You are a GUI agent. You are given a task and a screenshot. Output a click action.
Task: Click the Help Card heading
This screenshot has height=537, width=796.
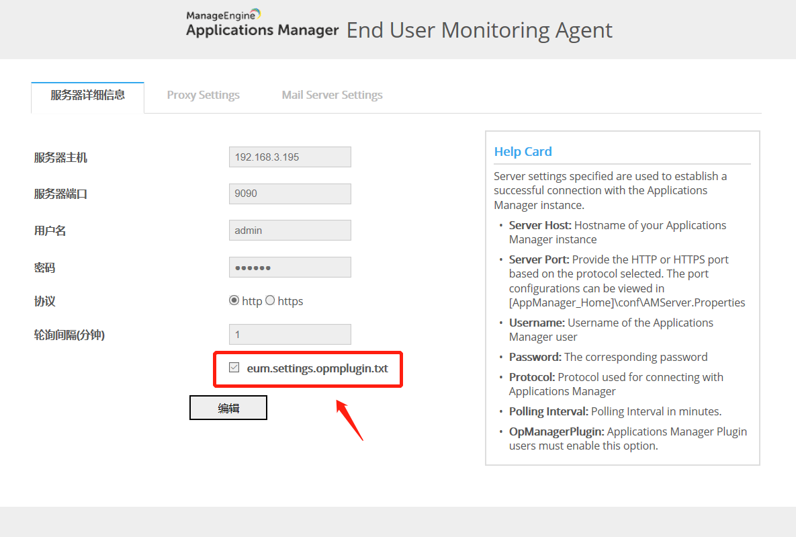(x=523, y=151)
